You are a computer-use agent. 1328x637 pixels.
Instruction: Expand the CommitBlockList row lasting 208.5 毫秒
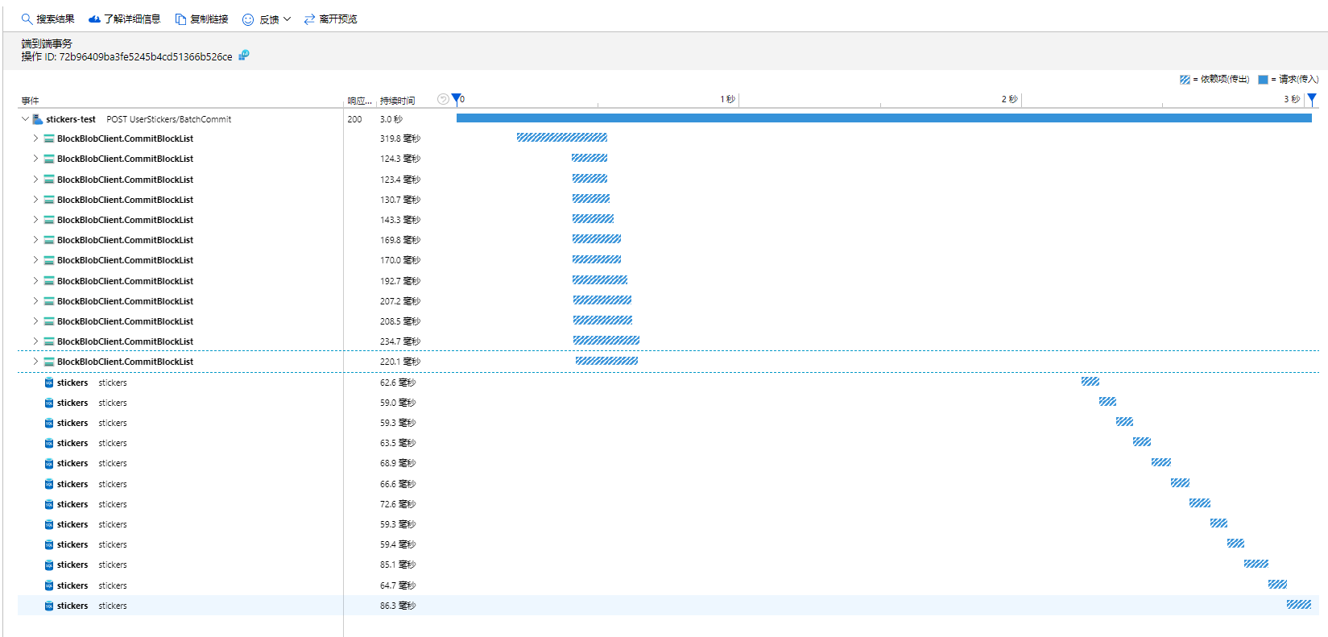point(35,321)
